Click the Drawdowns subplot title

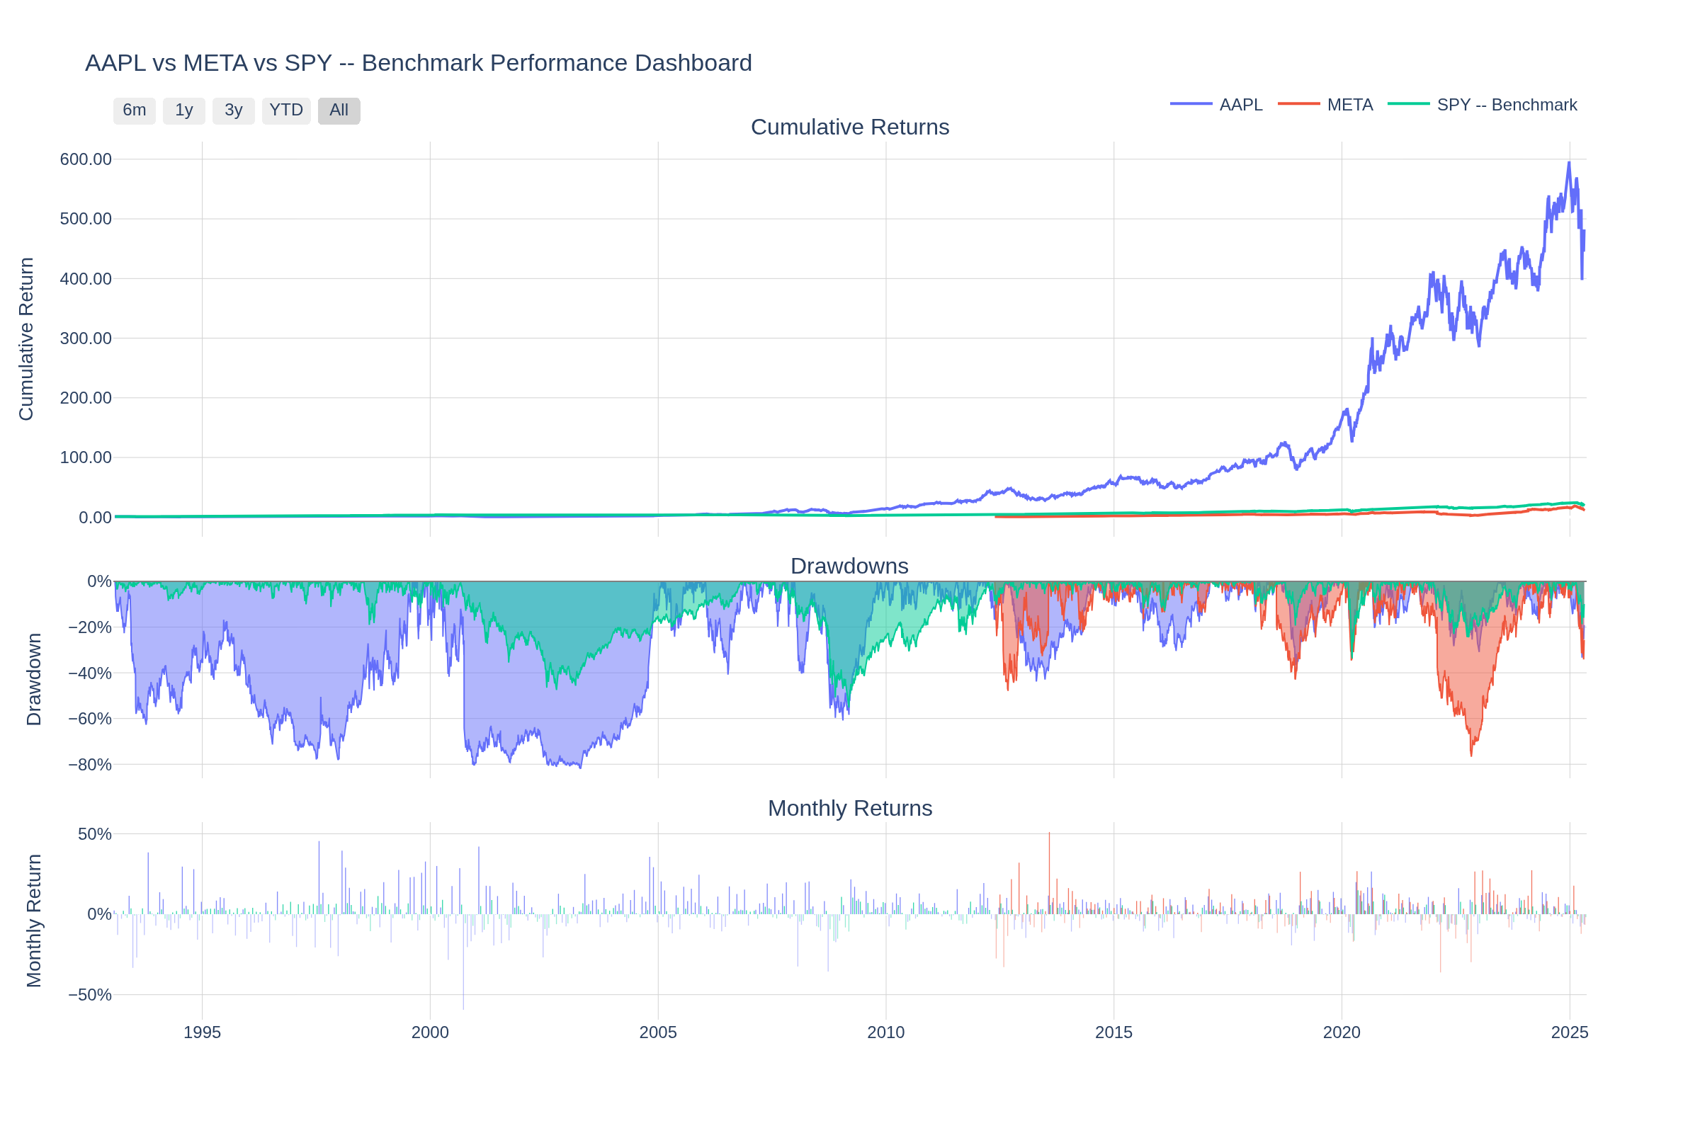[x=850, y=567]
